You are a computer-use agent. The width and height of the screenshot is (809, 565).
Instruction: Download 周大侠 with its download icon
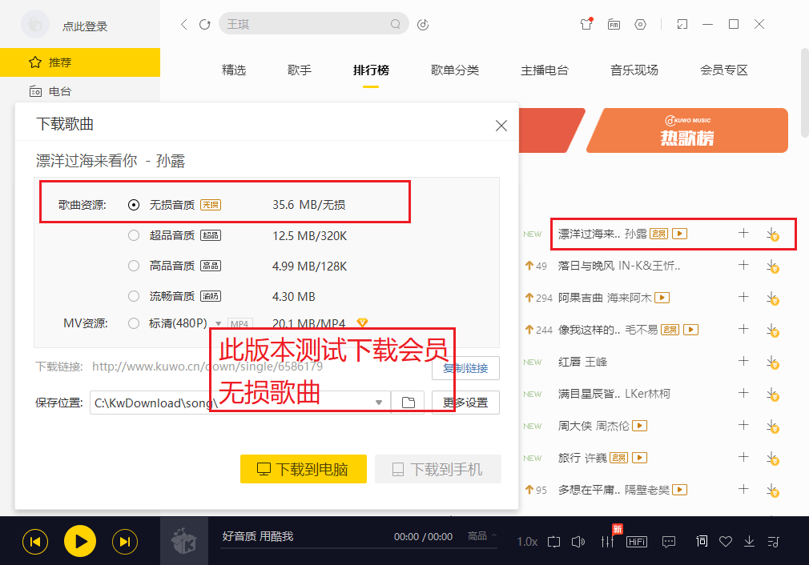pos(772,427)
